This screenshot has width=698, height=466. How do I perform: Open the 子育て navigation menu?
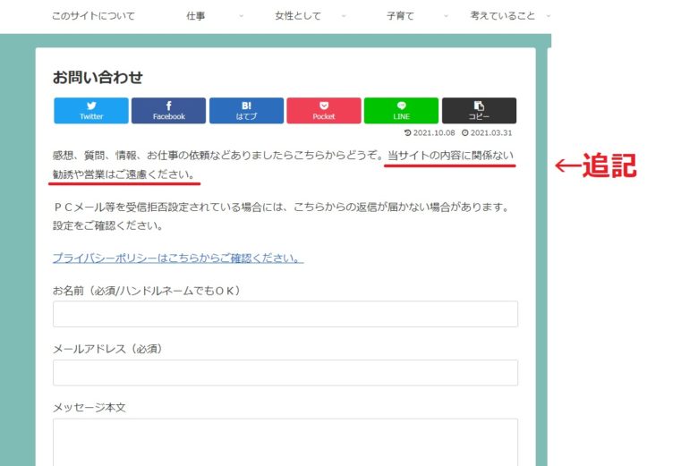[x=400, y=16]
